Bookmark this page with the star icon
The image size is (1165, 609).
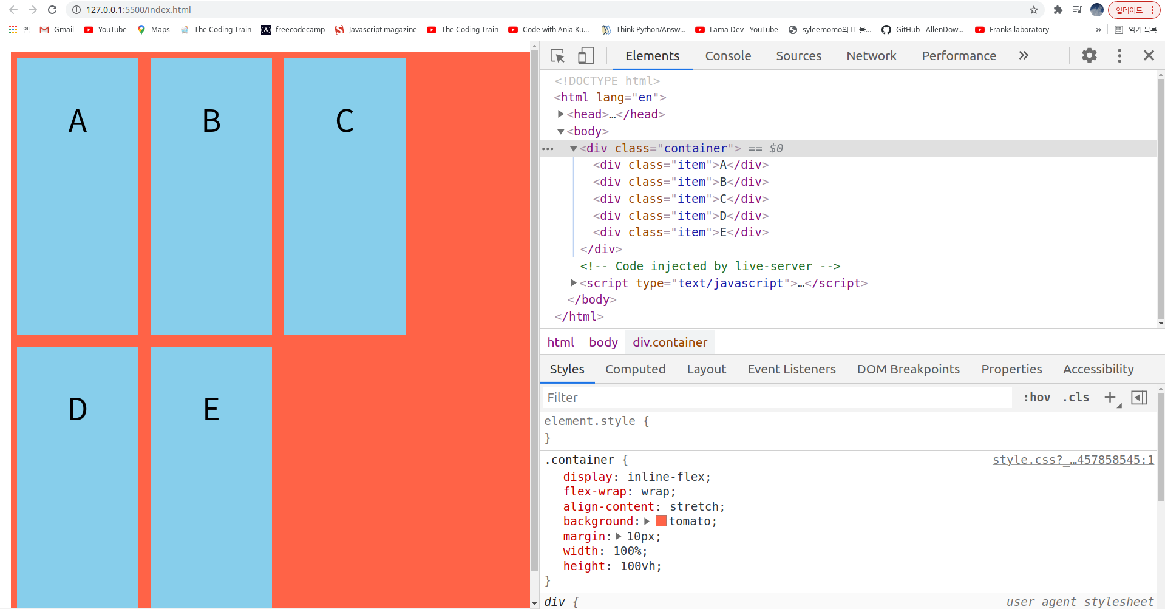click(x=1034, y=10)
